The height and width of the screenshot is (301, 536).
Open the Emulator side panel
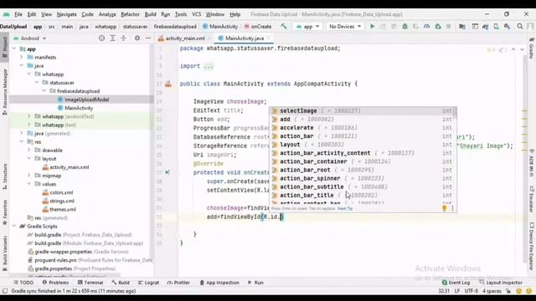pos(532,200)
